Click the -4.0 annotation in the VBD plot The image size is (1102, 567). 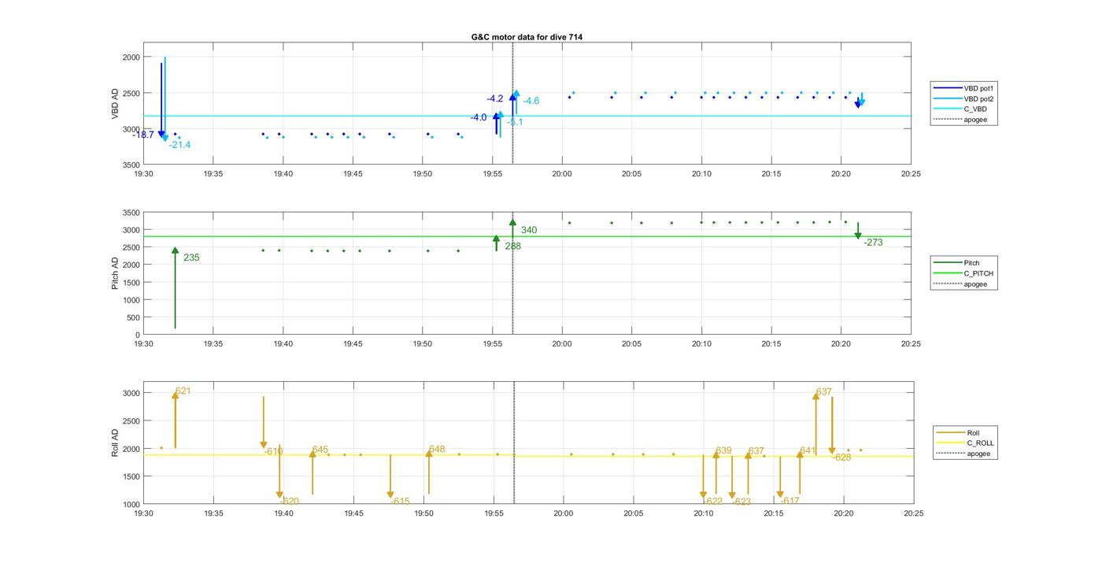click(479, 117)
